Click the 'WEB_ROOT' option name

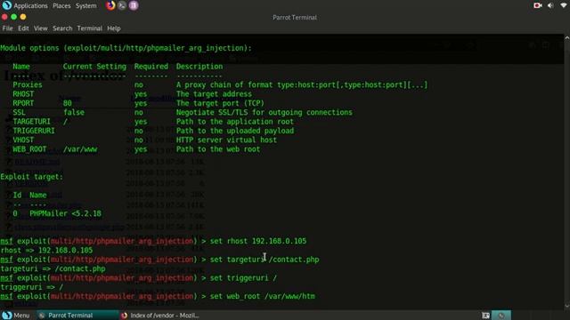(29, 149)
